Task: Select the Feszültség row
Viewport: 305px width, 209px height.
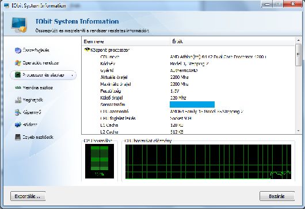Action: [x=188, y=91]
